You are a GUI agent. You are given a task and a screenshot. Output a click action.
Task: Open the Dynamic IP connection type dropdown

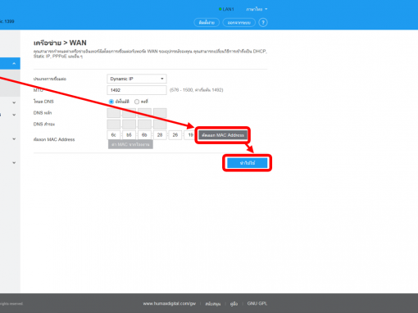137,79
